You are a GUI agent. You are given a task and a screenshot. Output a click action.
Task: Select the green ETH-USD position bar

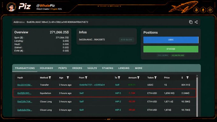[171, 49]
